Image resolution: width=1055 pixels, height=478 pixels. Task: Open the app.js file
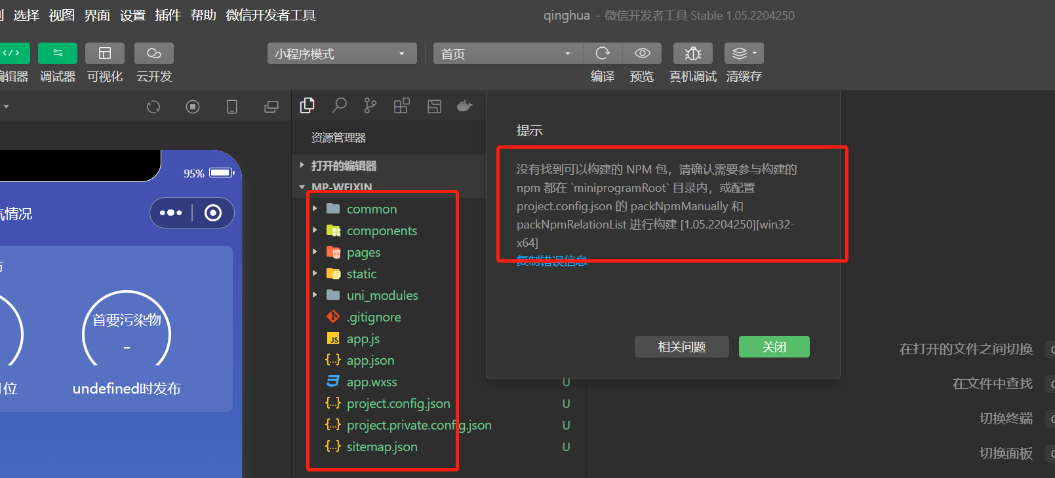(363, 339)
